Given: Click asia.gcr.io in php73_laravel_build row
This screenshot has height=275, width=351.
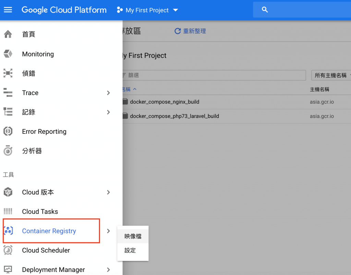Looking at the screenshot, I should pos(322,116).
